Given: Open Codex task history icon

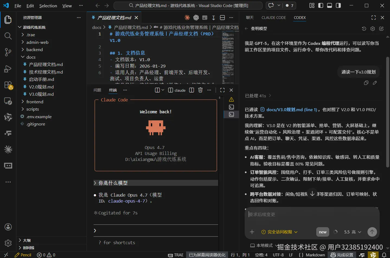Looking at the screenshot, I should 364,29.
